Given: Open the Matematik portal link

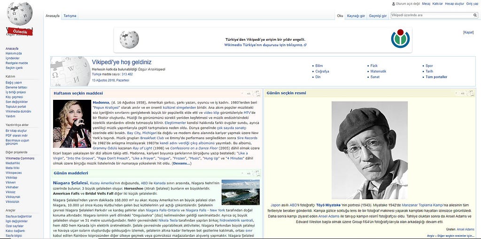Looking at the screenshot, I should pyautogui.click(x=378, y=71).
